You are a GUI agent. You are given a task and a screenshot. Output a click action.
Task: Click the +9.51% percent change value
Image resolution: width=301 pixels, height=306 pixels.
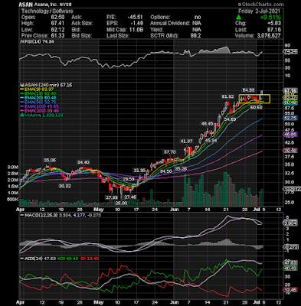tap(270, 18)
